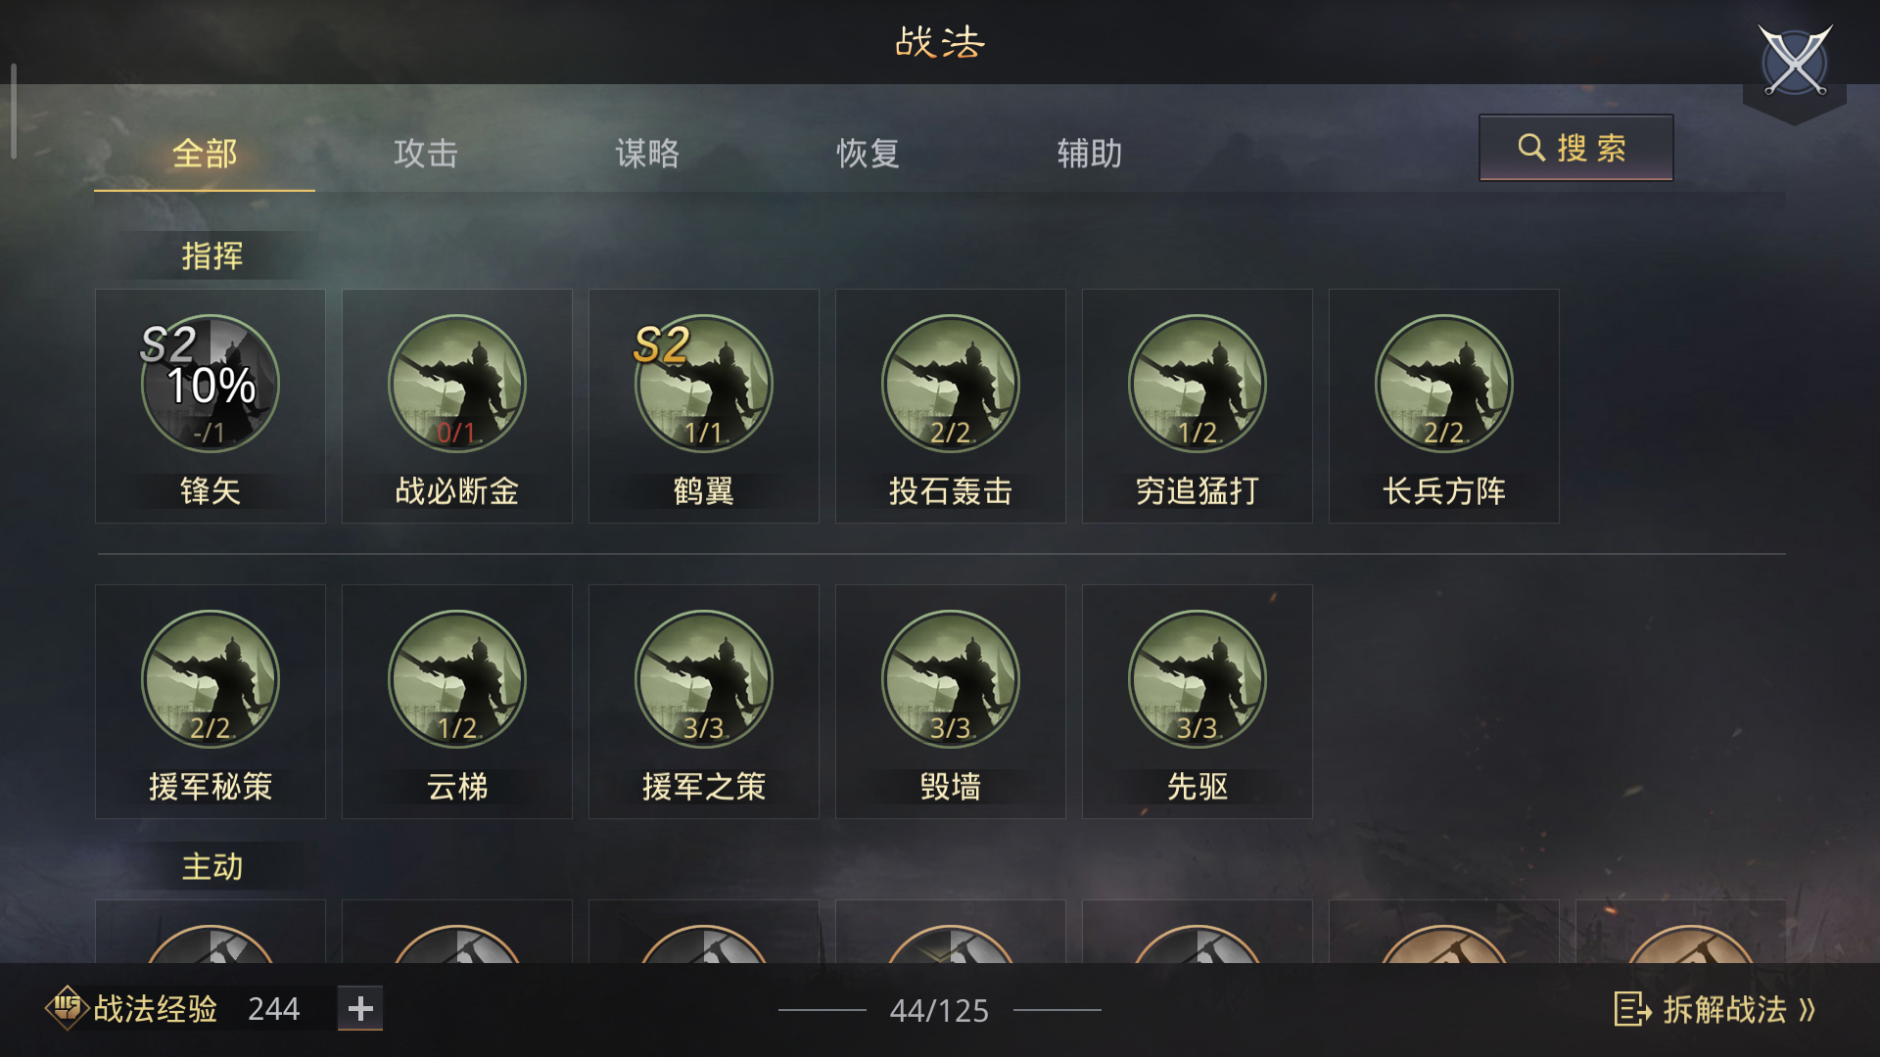Open the 长兵方阵 tactic icon

pos(1444,384)
